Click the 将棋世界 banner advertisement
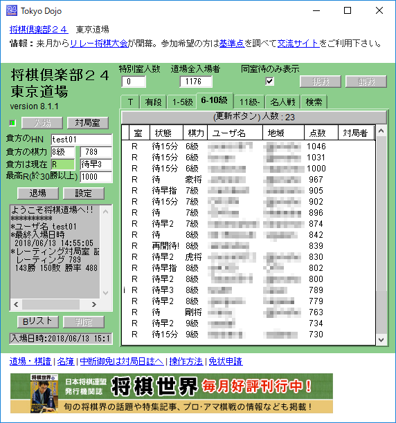Image resolution: width=396 pixels, height=423 pixels. [172, 393]
